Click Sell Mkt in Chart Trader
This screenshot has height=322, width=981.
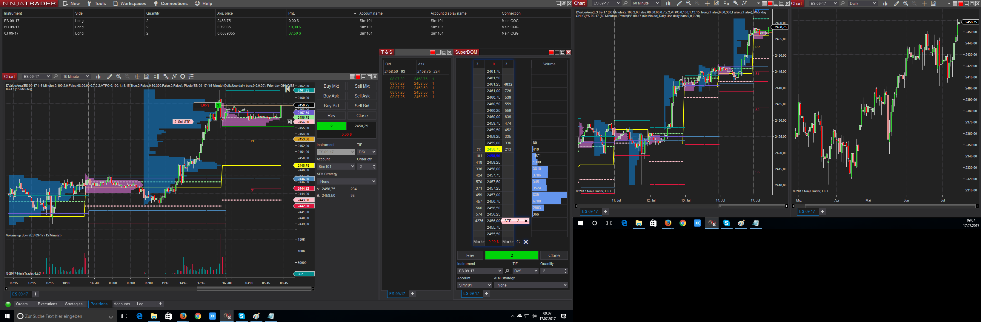(362, 86)
